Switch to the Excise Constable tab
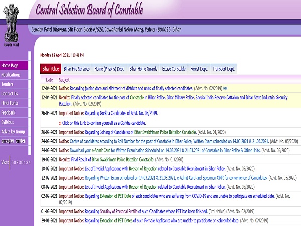The width and height of the screenshot is (301, 226). click(x=173, y=69)
